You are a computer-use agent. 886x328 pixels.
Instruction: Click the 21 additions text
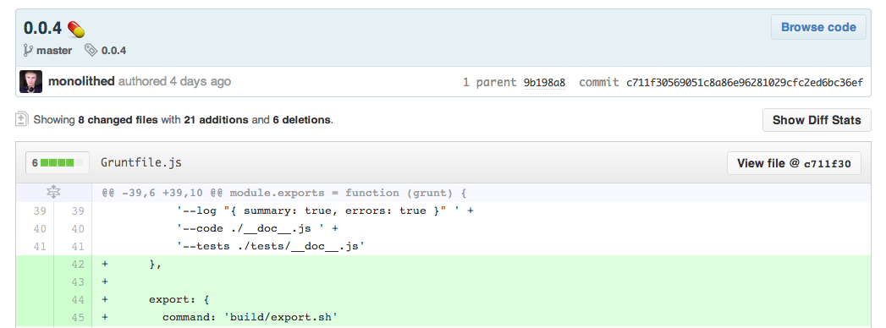point(216,120)
